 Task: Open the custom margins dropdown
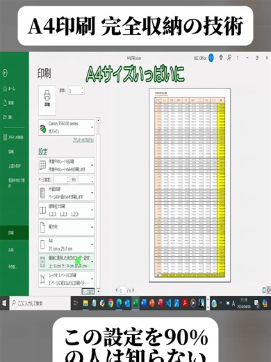[67, 262]
